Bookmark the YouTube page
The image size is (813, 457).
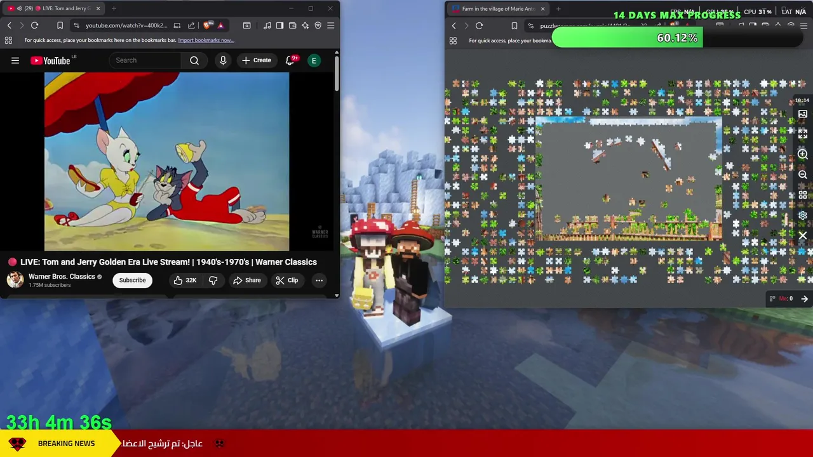(x=60, y=25)
